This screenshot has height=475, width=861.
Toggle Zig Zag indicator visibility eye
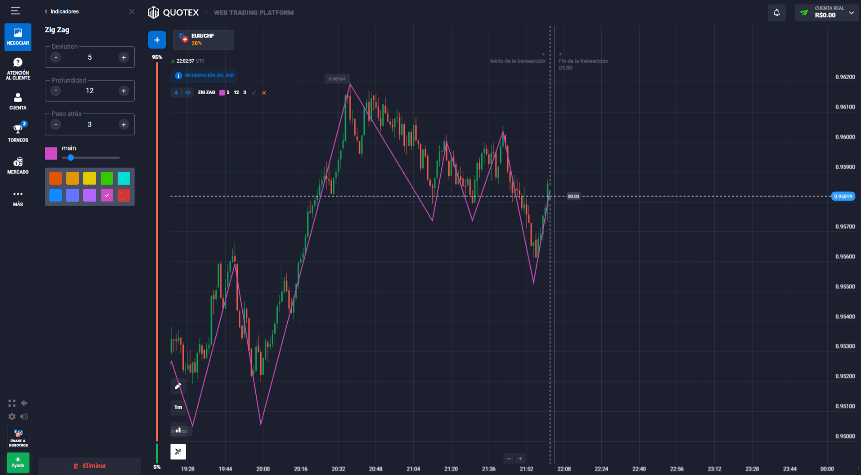click(188, 93)
